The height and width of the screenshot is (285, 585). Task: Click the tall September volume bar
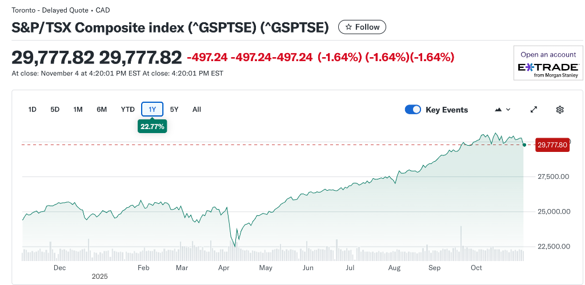[x=460, y=239]
